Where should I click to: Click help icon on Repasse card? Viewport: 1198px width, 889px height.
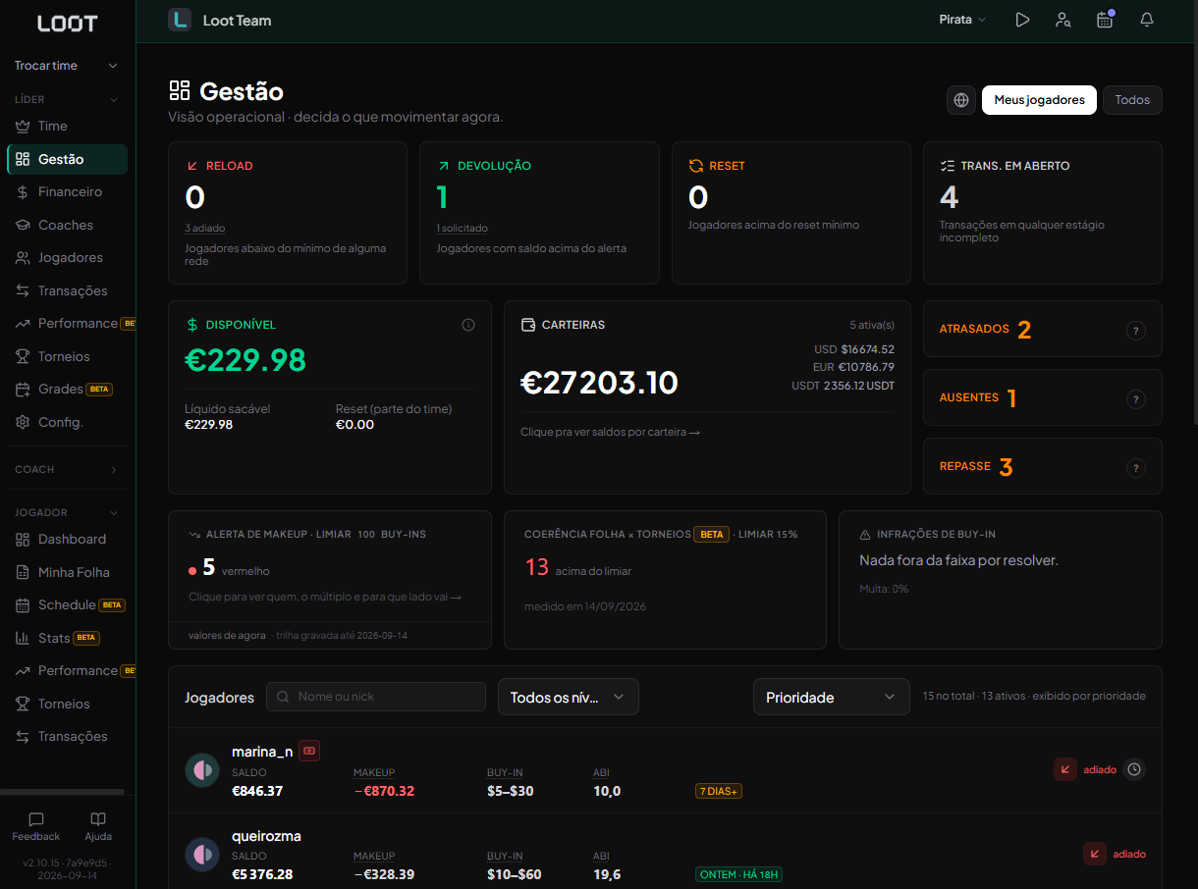tap(1136, 468)
